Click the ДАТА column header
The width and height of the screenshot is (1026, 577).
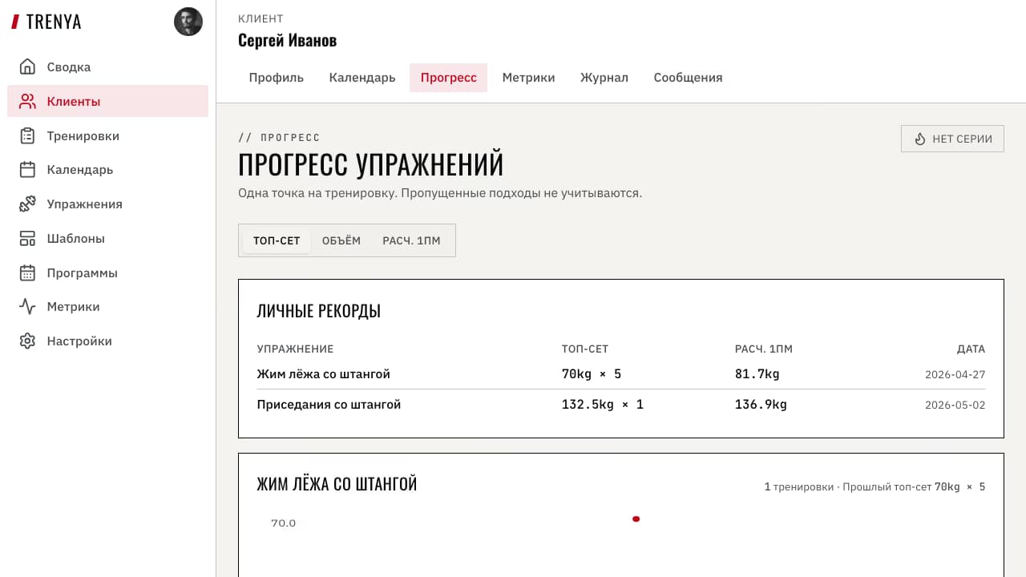click(x=971, y=349)
